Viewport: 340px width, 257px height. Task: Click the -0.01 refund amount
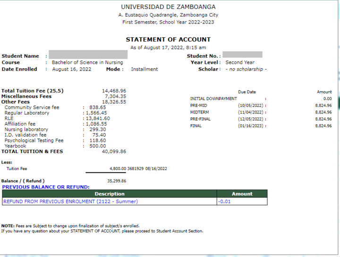click(x=224, y=201)
